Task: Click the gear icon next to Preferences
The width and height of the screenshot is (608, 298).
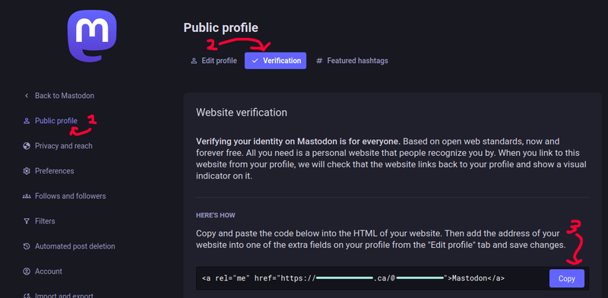Action: pyautogui.click(x=27, y=171)
